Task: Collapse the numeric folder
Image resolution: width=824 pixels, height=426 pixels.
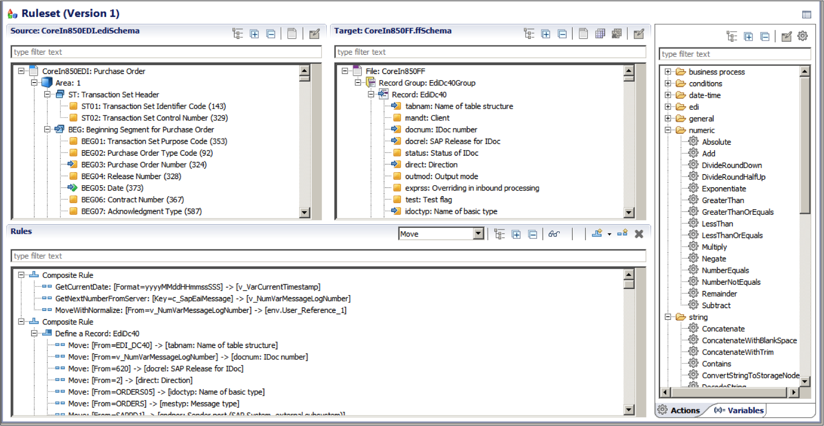Action: (668, 130)
